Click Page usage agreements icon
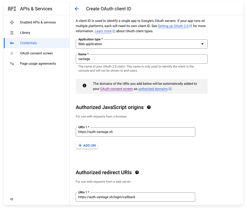The height and width of the screenshot is (210, 247). 12,64
